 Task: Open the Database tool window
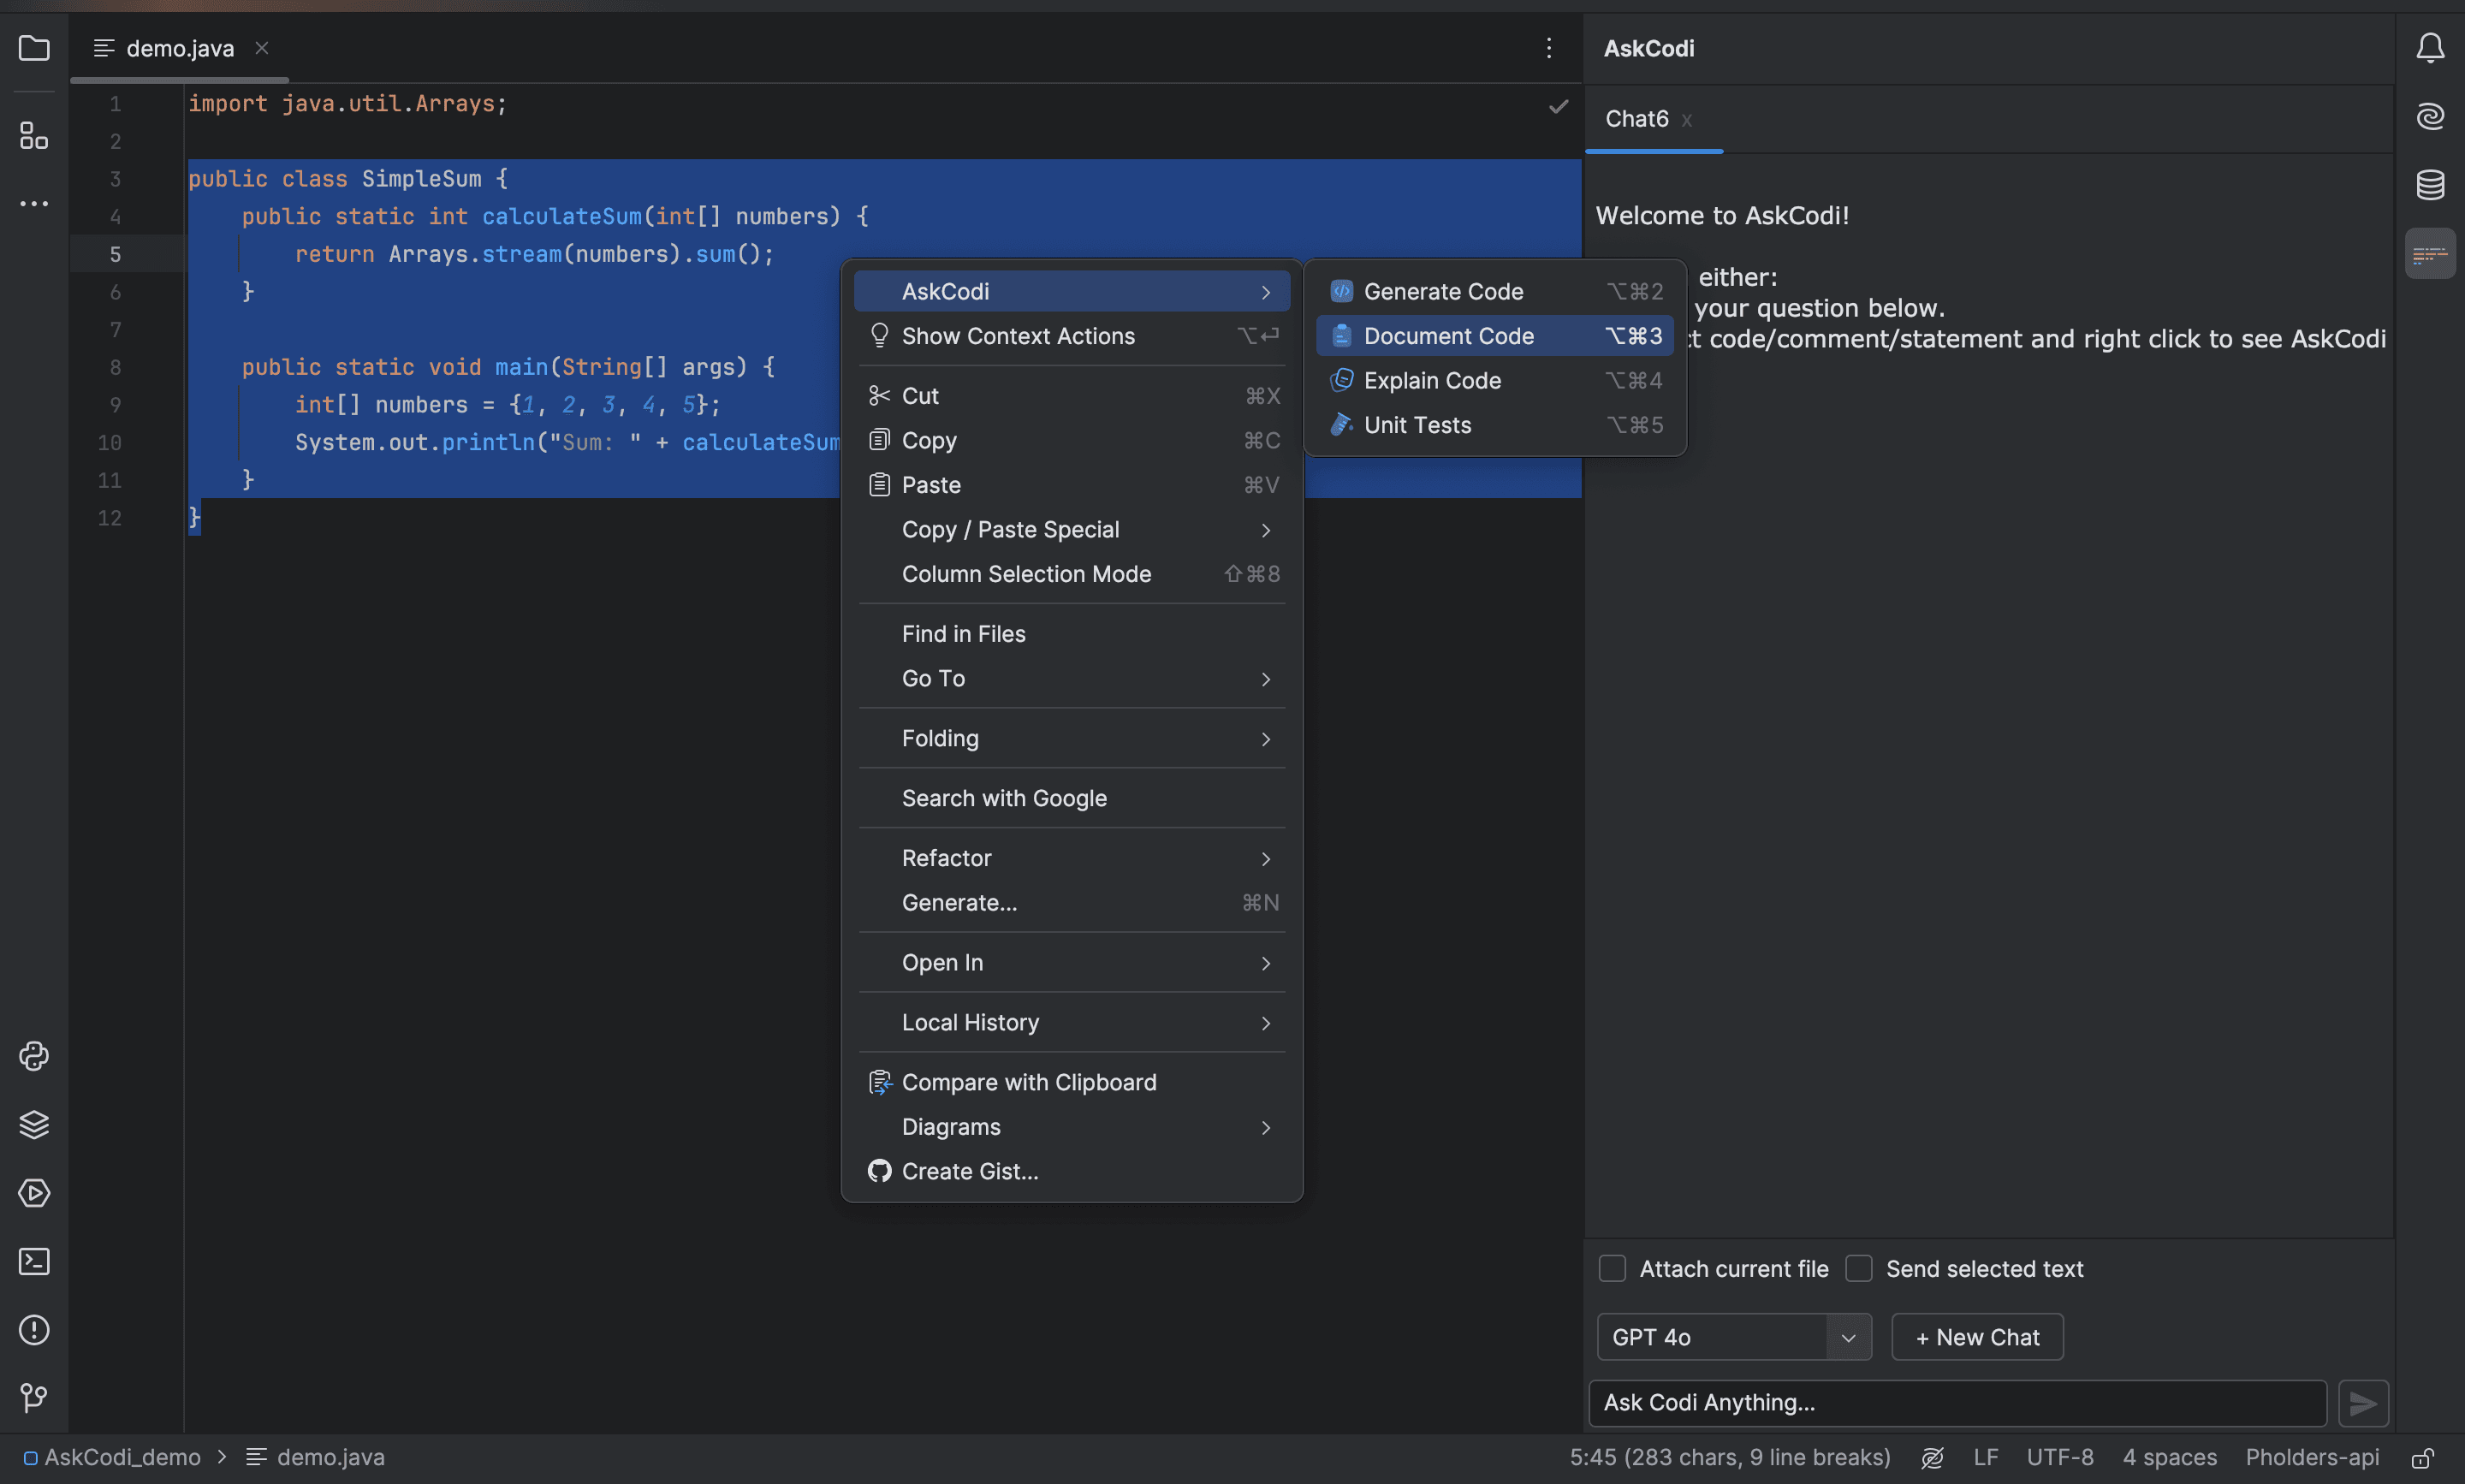[2430, 185]
